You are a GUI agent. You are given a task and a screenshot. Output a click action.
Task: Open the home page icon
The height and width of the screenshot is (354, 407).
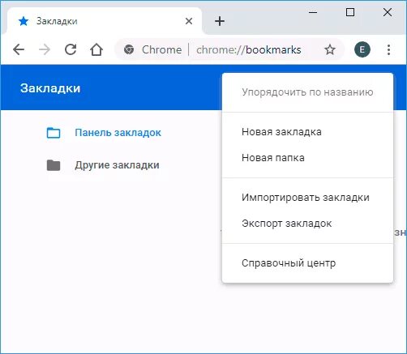[x=96, y=49]
